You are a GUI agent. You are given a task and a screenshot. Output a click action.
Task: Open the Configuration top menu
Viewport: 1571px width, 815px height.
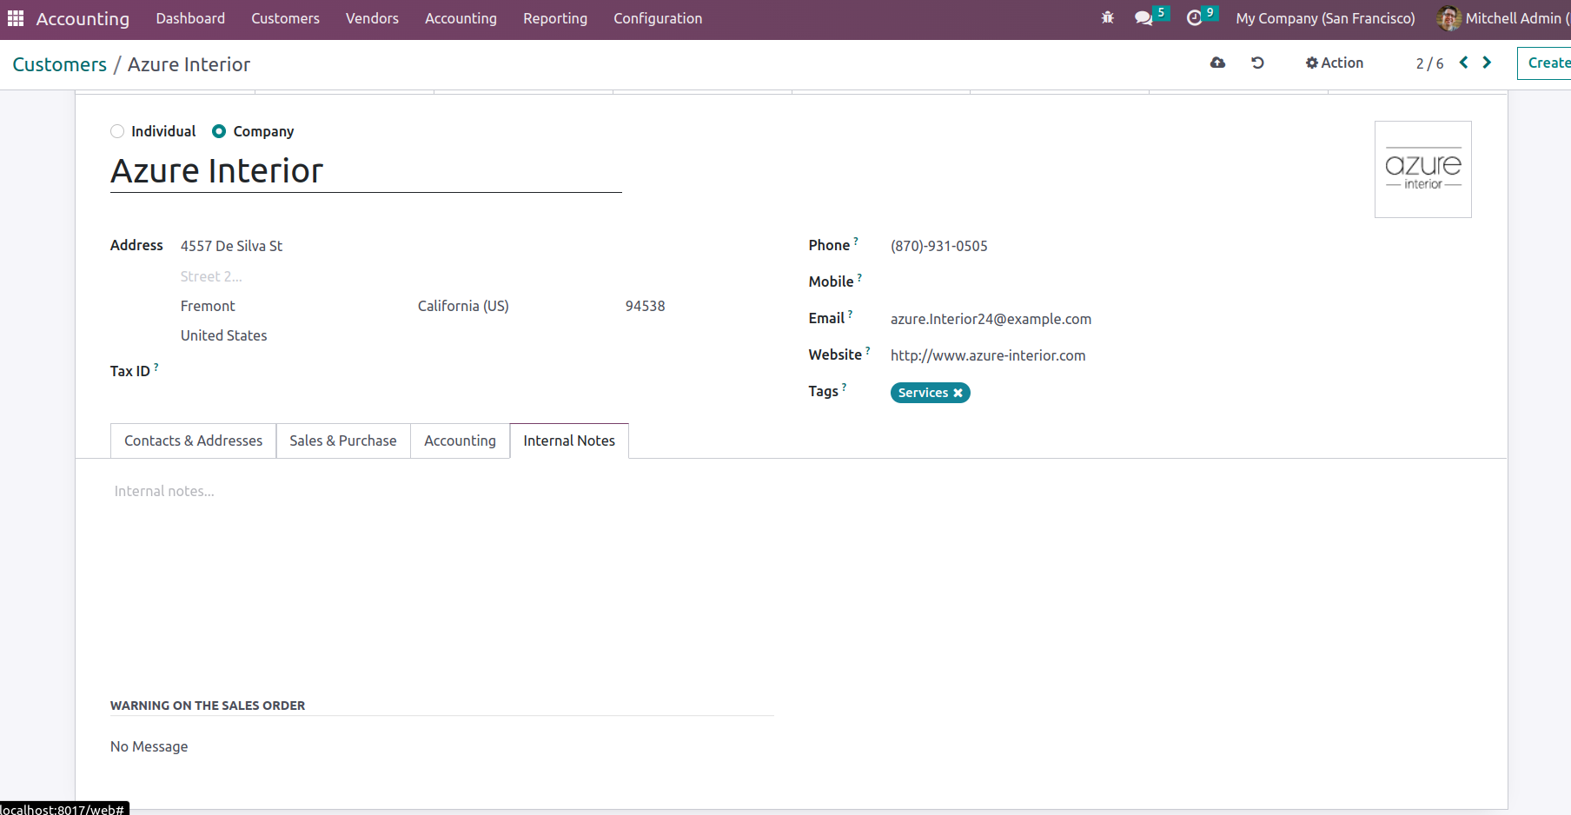coord(658,18)
